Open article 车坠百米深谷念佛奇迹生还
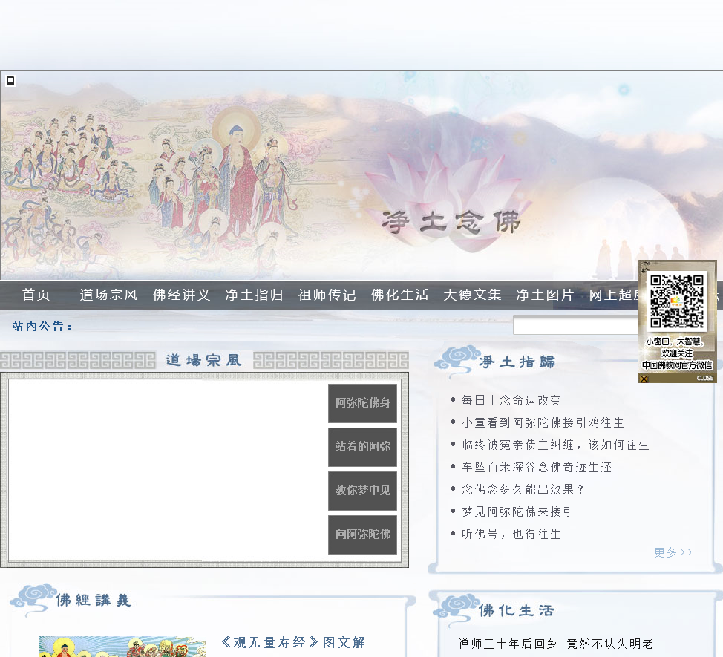 pyautogui.click(x=537, y=468)
